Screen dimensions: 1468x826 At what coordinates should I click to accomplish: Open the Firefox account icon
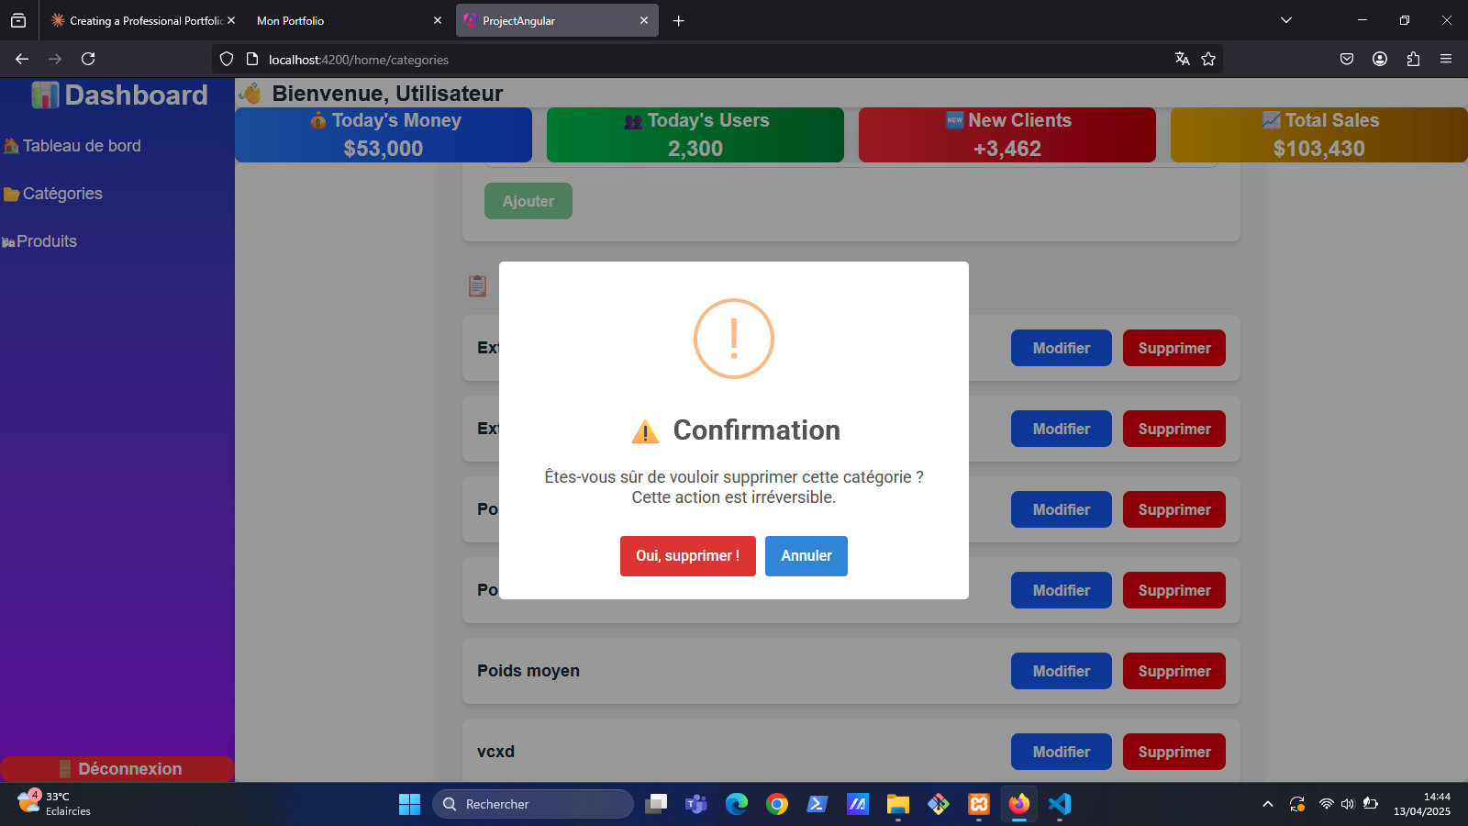1380,59
